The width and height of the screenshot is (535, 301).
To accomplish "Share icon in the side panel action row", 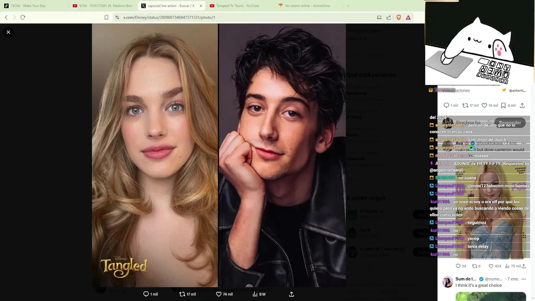I will (522, 105).
